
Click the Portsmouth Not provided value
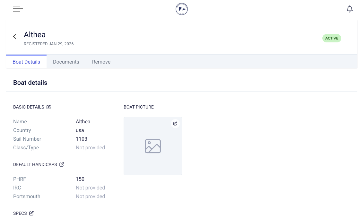(x=90, y=197)
